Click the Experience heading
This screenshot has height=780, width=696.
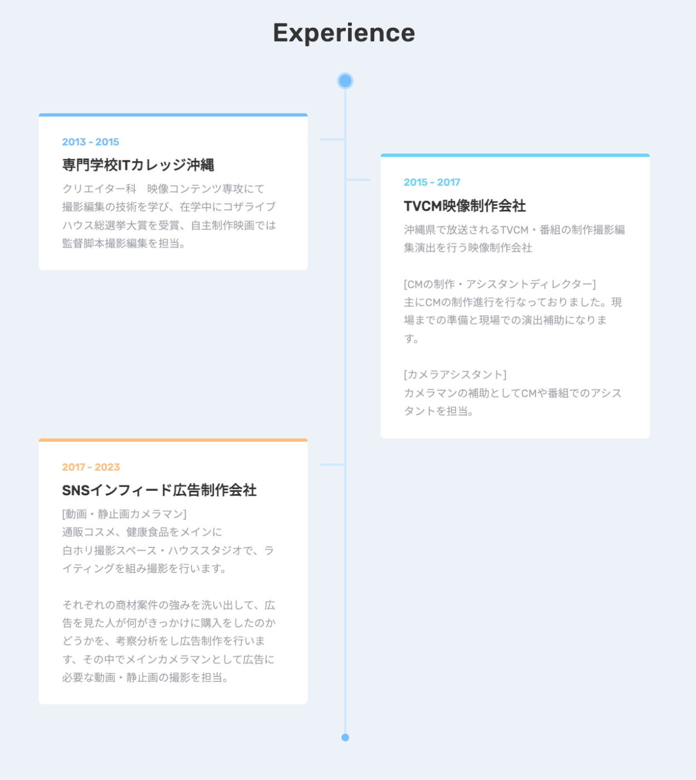[344, 33]
